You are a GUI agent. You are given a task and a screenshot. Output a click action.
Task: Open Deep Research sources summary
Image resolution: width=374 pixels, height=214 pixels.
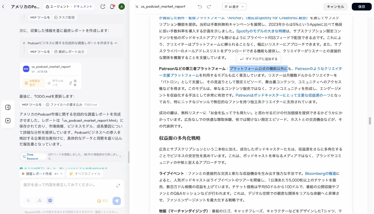pos(71,156)
